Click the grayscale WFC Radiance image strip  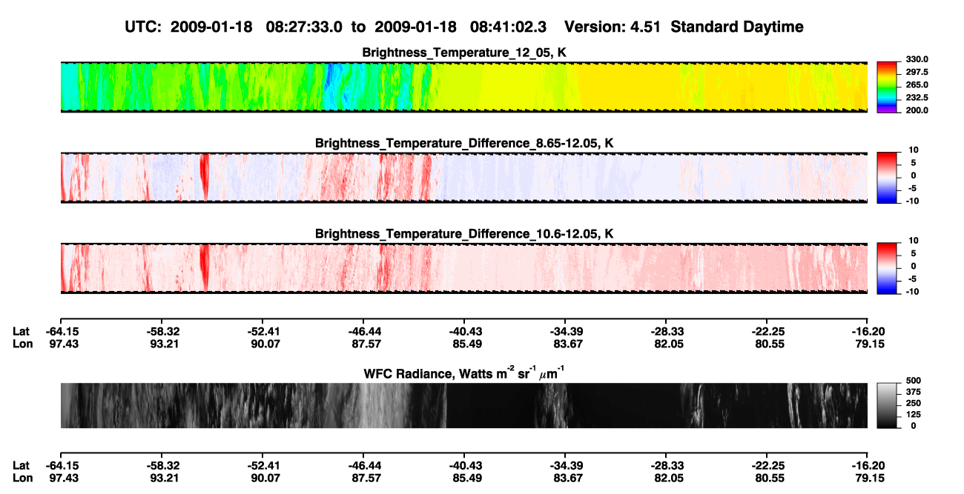[464, 406]
